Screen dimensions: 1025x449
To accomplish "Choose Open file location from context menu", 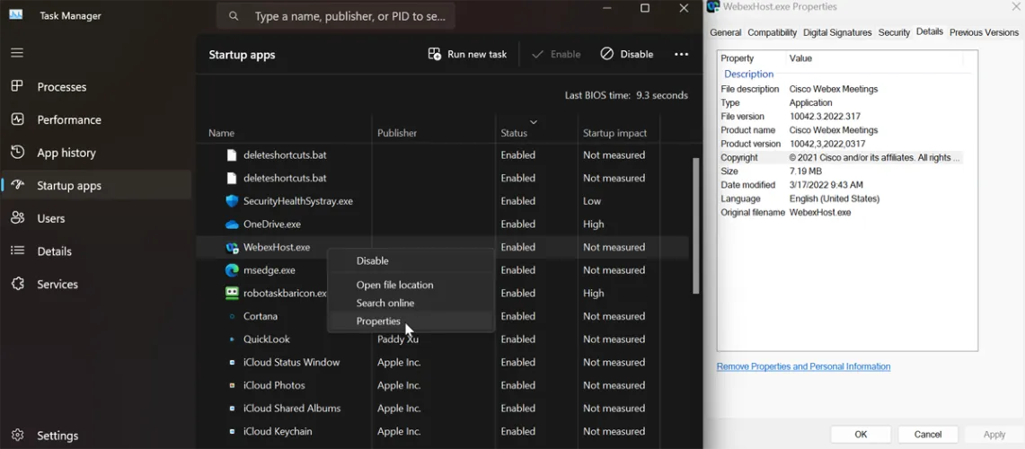I will [x=394, y=285].
